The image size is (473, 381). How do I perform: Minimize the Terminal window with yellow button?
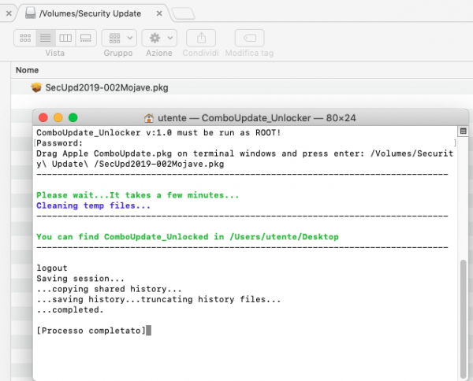pyautogui.click(x=58, y=118)
